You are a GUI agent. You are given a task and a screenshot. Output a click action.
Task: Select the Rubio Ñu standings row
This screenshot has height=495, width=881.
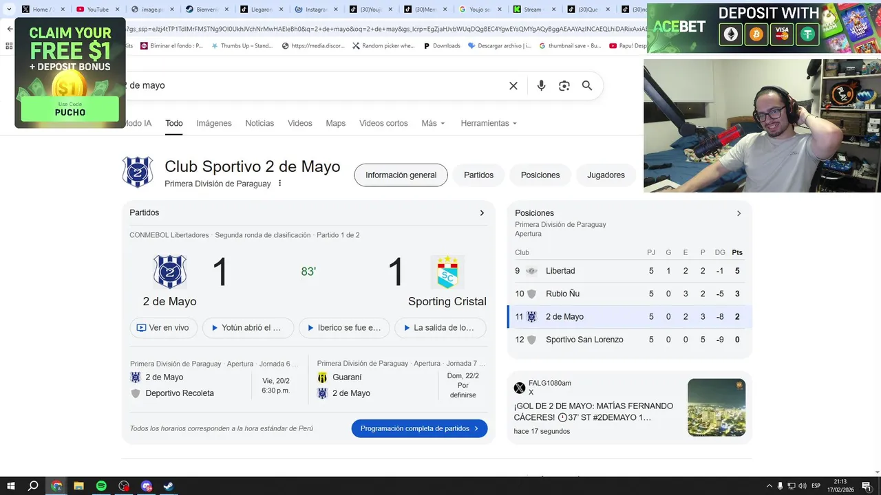point(629,294)
